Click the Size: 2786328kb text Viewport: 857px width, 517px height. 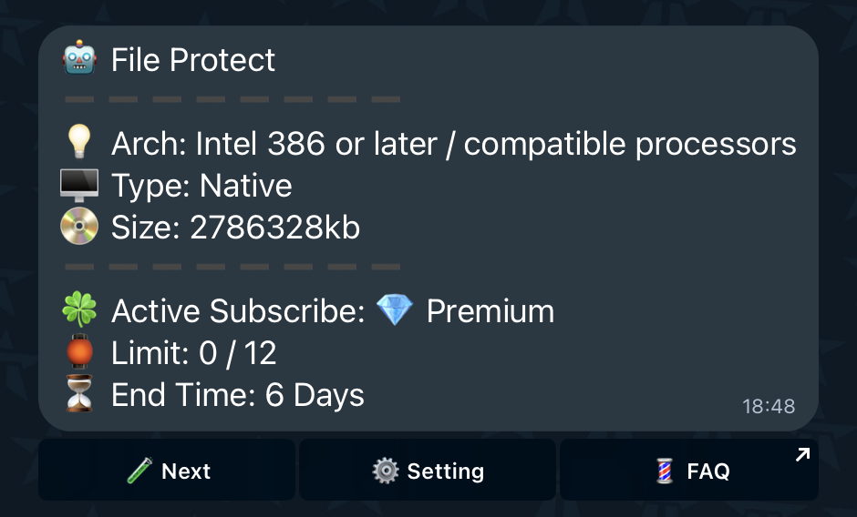coord(235,228)
